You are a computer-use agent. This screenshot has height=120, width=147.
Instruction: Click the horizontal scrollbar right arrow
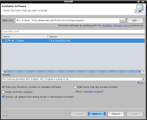(144, 72)
